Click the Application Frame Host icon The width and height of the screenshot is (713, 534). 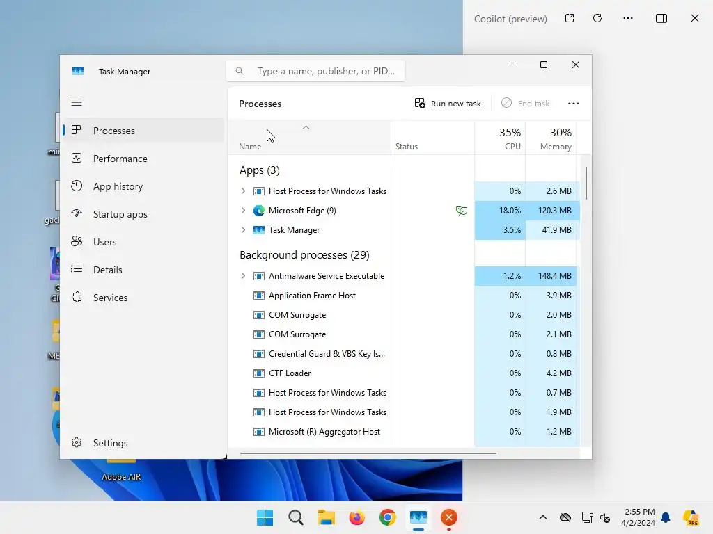click(x=259, y=295)
